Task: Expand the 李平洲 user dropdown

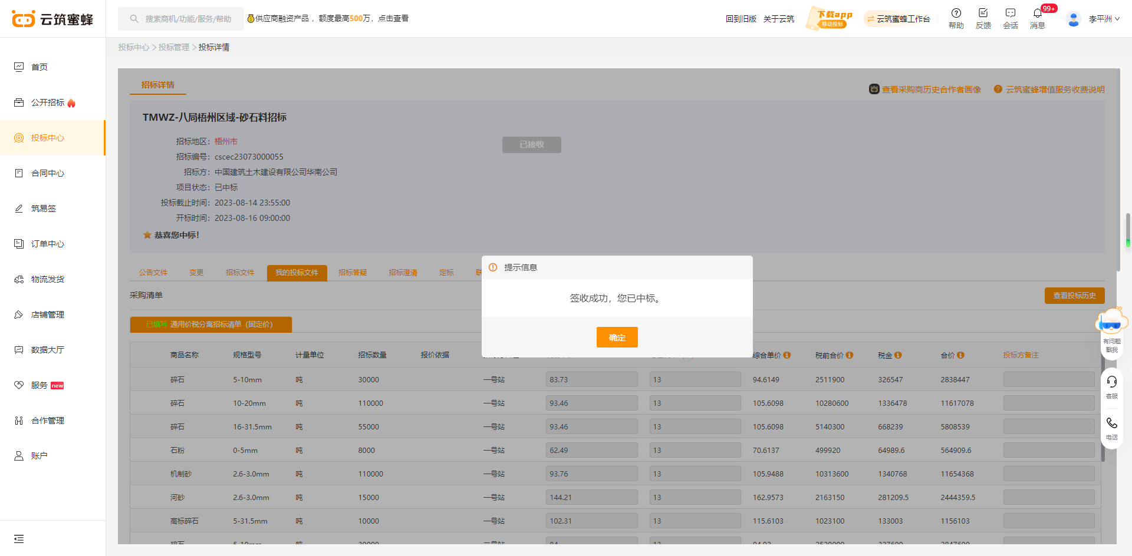Action: [1103, 19]
